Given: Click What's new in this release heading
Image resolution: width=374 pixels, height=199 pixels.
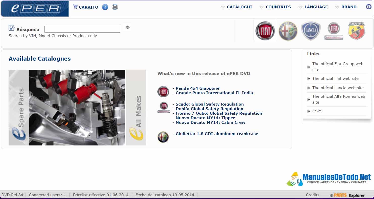Looking at the screenshot, I should tap(204, 74).
